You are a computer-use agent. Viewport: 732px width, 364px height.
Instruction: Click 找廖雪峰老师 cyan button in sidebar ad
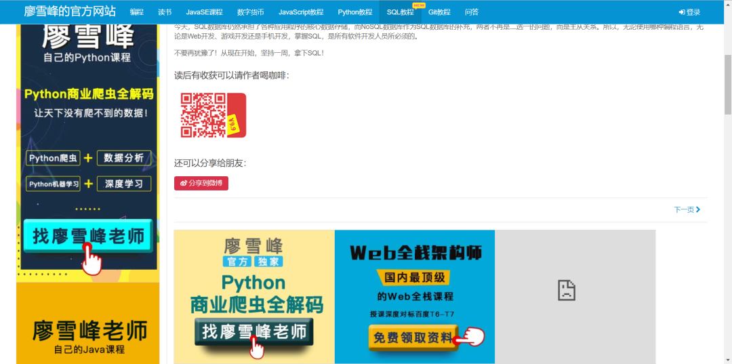tap(87, 236)
